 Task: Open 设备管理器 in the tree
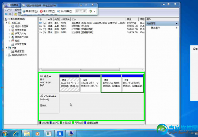tap(20, 44)
